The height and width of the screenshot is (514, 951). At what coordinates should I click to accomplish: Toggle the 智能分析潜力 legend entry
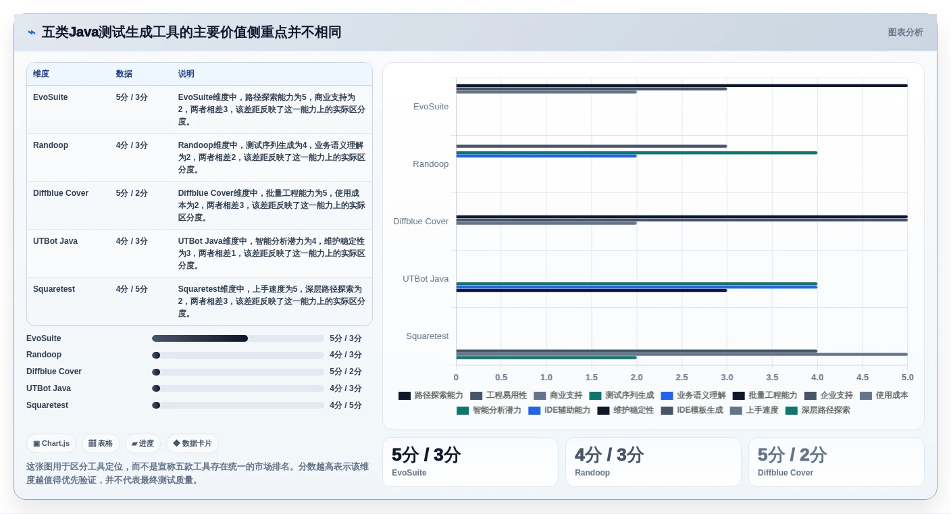point(489,411)
